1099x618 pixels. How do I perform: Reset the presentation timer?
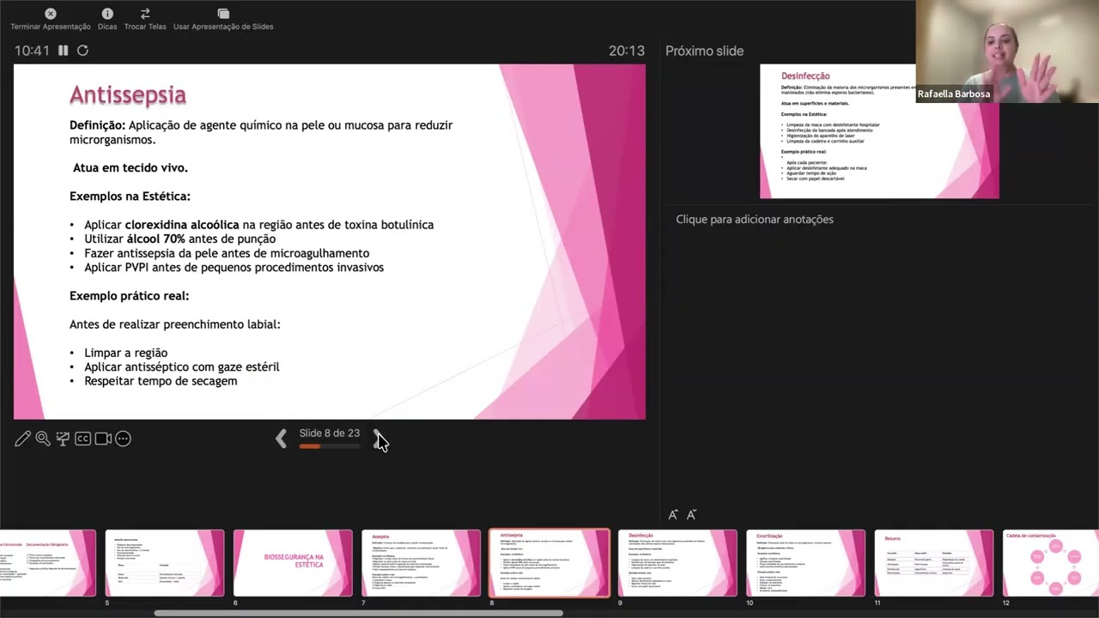[82, 51]
